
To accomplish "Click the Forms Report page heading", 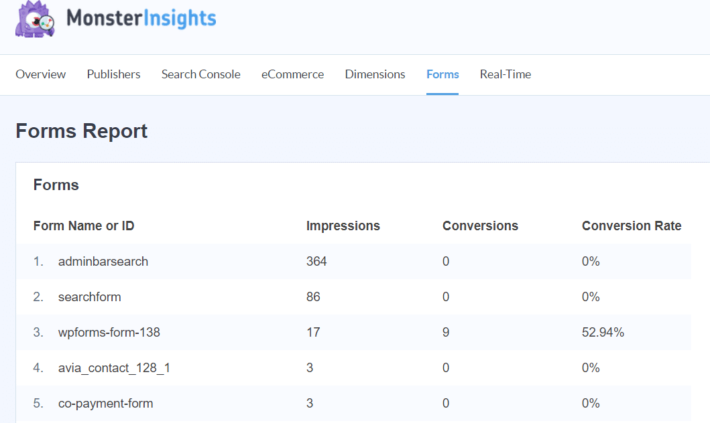I will [82, 131].
